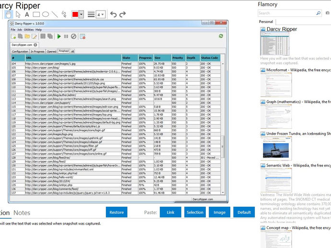
Task: Open the Darcy Ripper snapshot thumbnail
Action: (x=275, y=44)
